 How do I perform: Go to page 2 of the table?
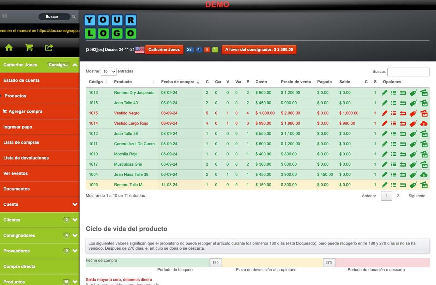pyautogui.click(x=398, y=196)
